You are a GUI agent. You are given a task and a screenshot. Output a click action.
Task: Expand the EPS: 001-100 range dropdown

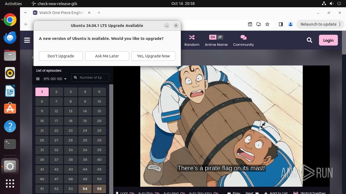pos(55,79)
